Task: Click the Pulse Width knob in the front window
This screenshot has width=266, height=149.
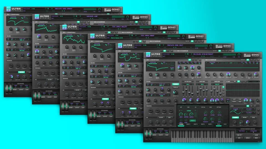Action: [158, 74]
